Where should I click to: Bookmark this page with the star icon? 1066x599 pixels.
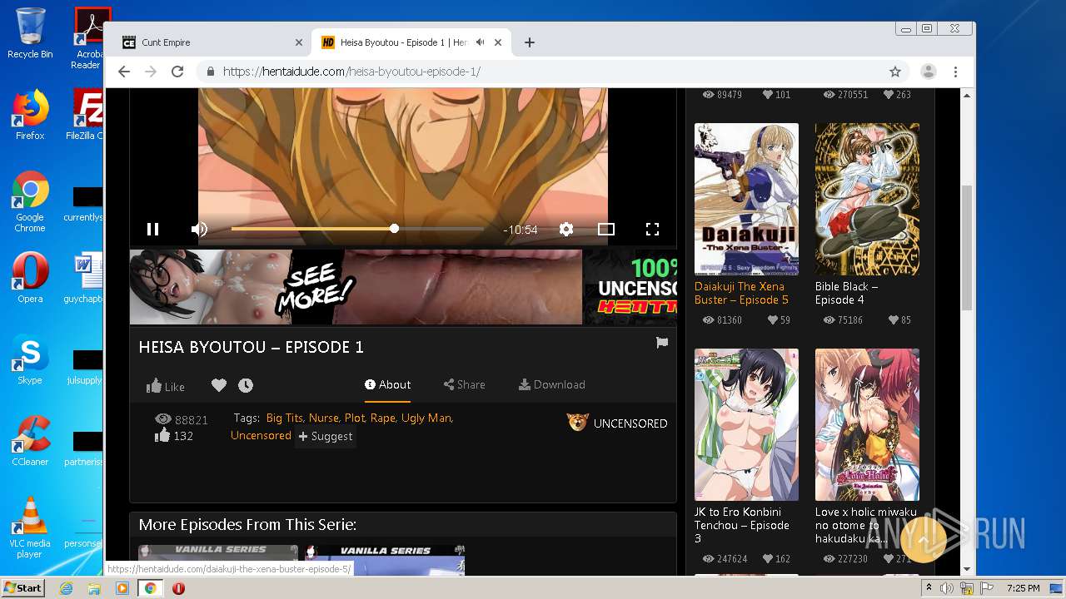point(895,72)
